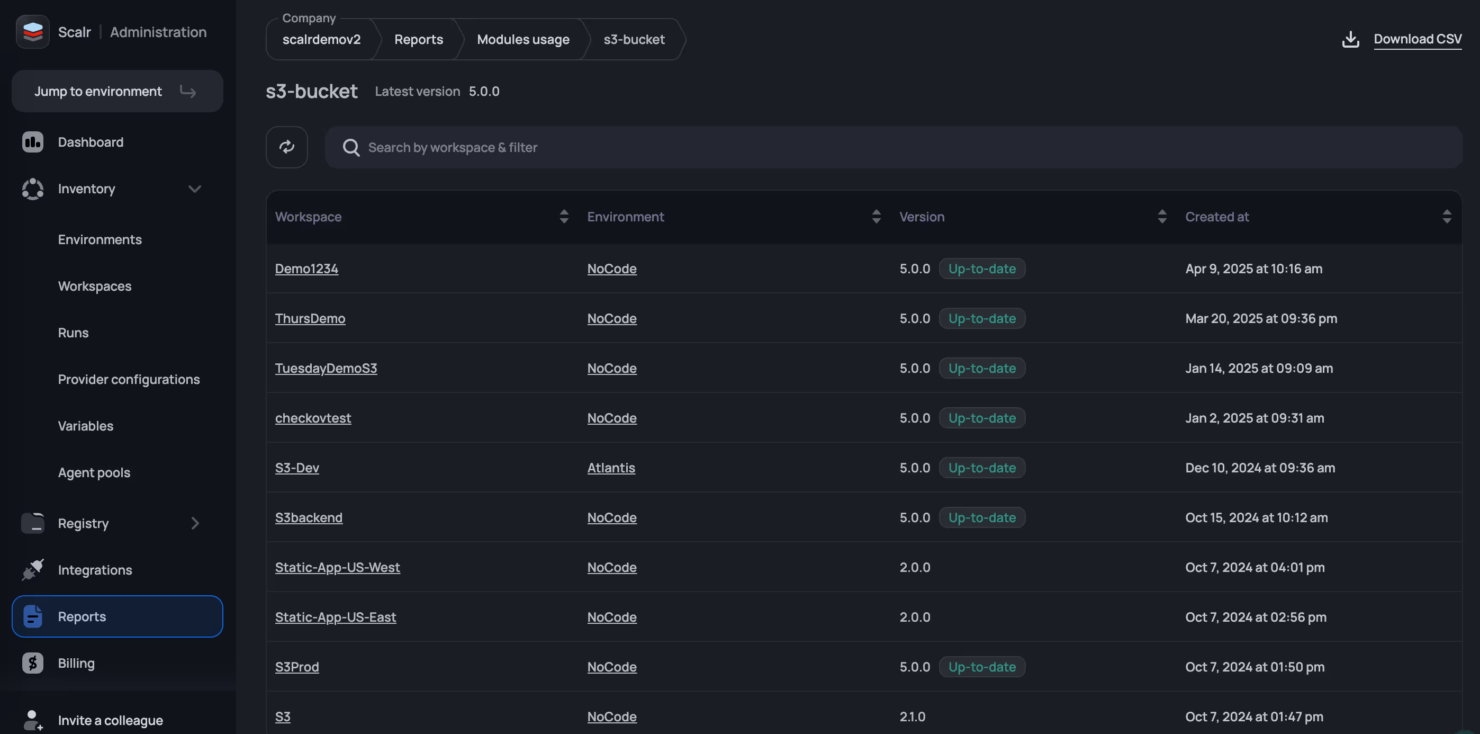
Task: Expand the Registry section chevron
Action: pyautogui.click(x=195, y=523)
